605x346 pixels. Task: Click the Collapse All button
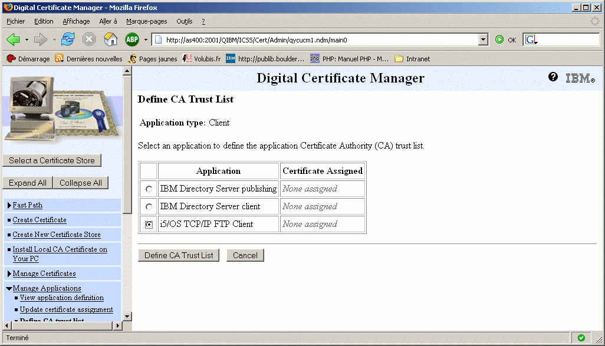pyautogui.click(x=81, y=183)
